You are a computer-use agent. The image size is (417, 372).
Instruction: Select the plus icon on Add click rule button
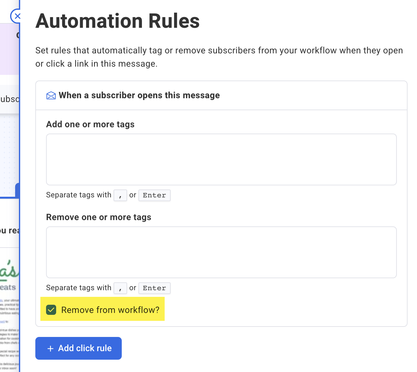(x=50, y=348)
